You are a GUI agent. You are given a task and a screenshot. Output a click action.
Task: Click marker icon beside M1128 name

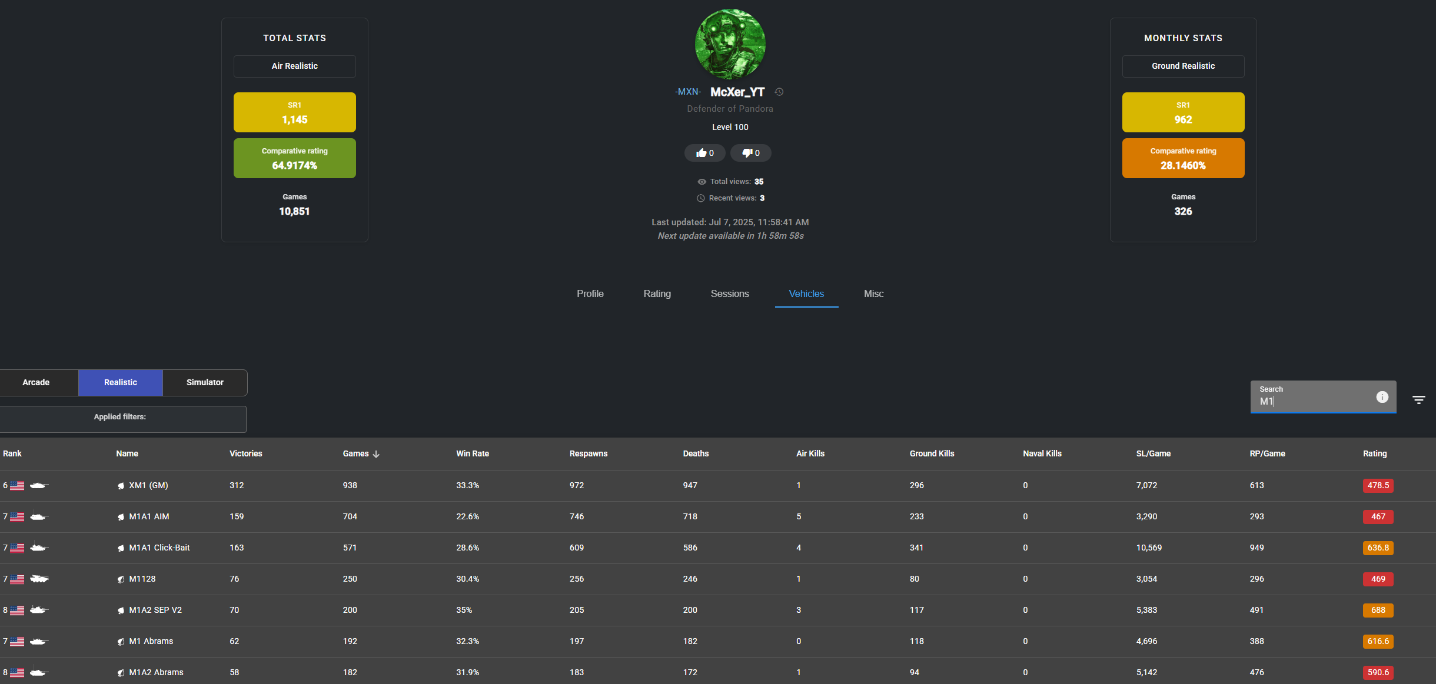click(121, 579)
